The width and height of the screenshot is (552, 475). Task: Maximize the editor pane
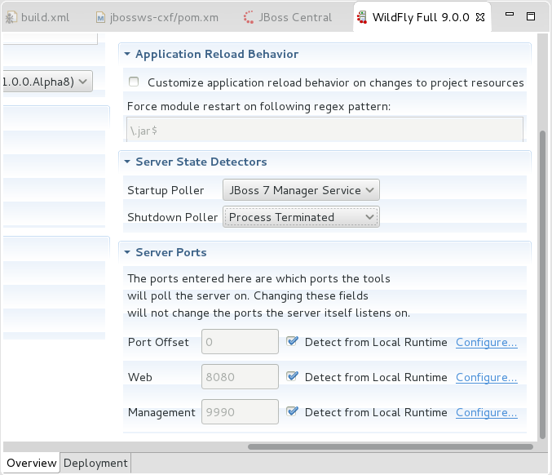coord(531,16)
